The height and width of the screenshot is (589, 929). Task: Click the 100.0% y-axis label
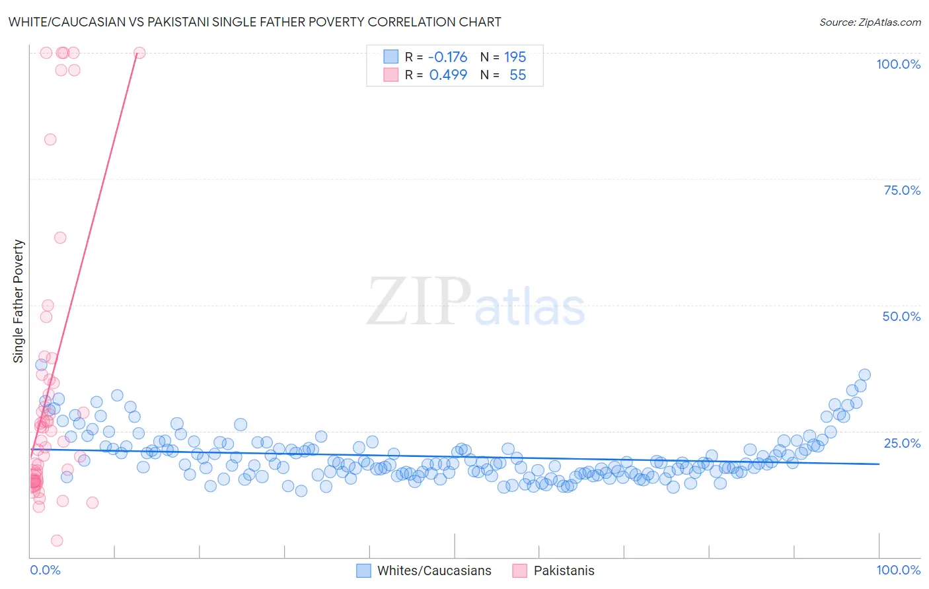(x=898, y=64)
